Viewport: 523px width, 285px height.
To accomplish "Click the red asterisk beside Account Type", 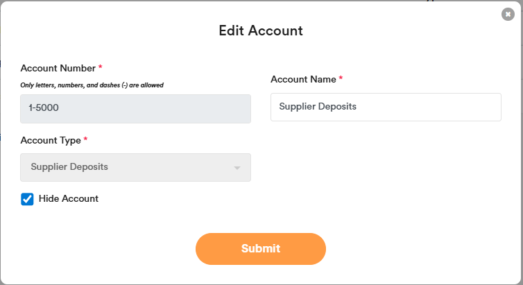I will pos(85,139).
